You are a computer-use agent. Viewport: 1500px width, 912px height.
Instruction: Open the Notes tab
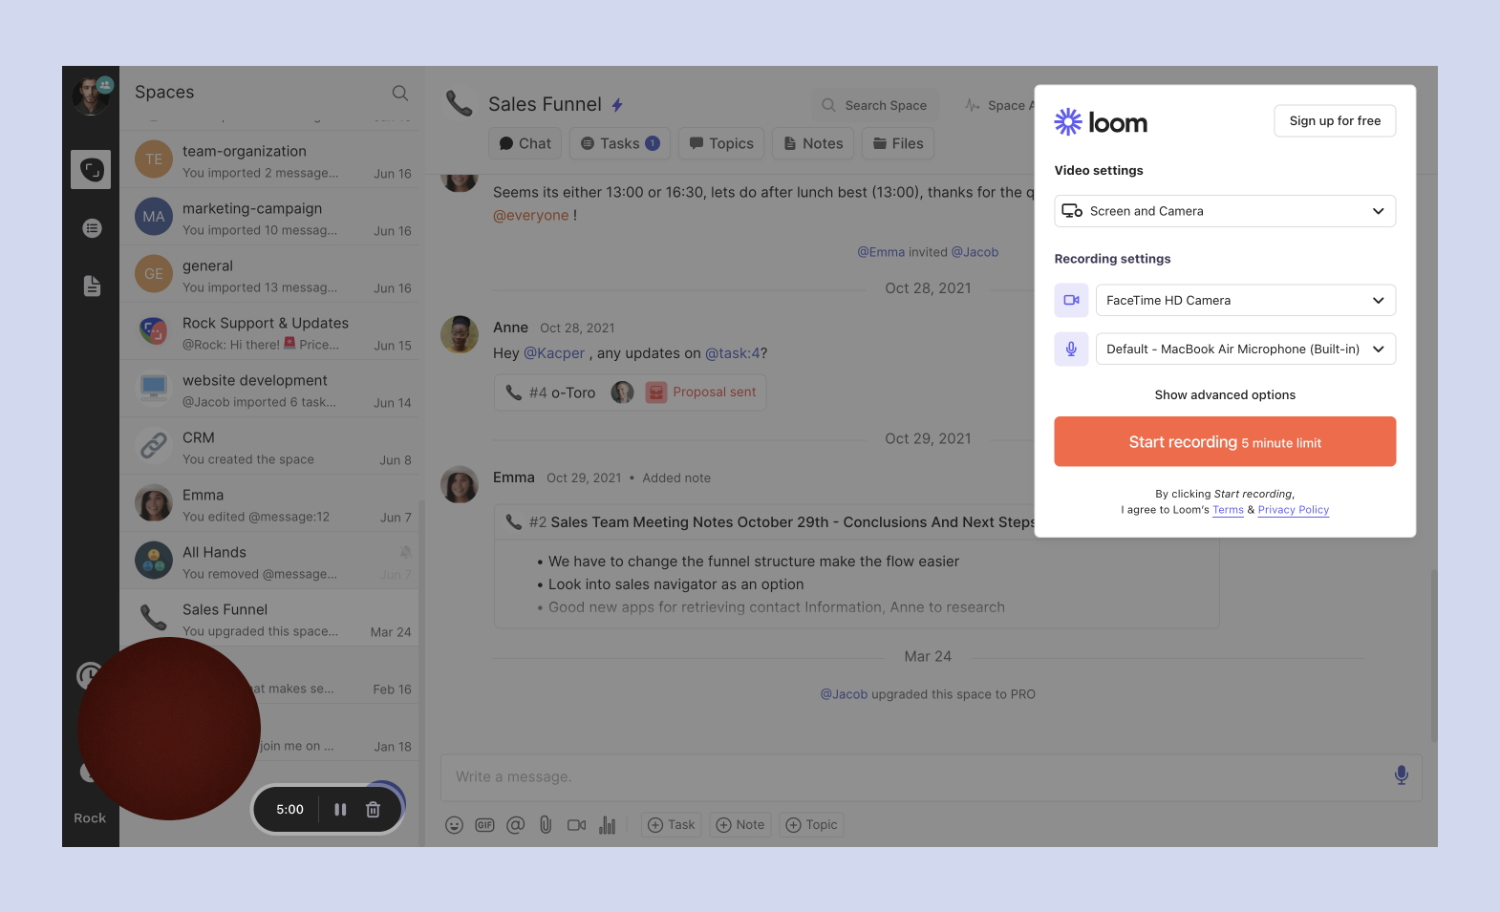click(x=813, y=143)
